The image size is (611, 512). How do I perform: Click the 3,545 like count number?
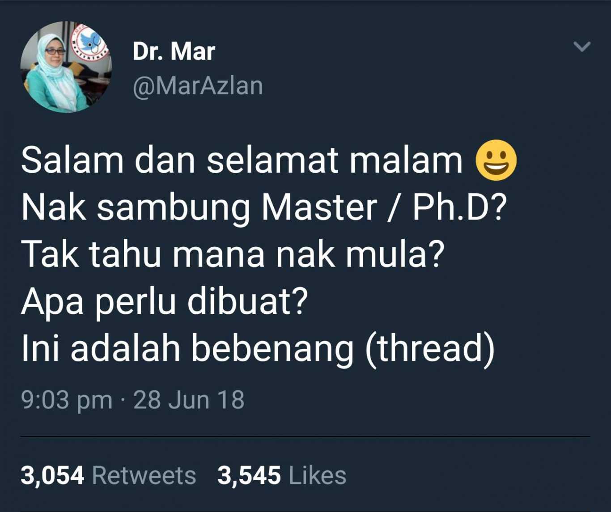click(x=249, y=475)
